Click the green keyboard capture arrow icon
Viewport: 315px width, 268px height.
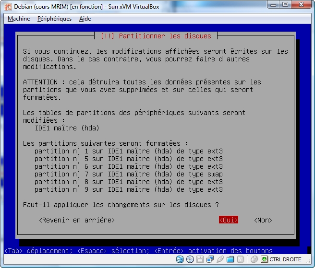pos(265,259)
